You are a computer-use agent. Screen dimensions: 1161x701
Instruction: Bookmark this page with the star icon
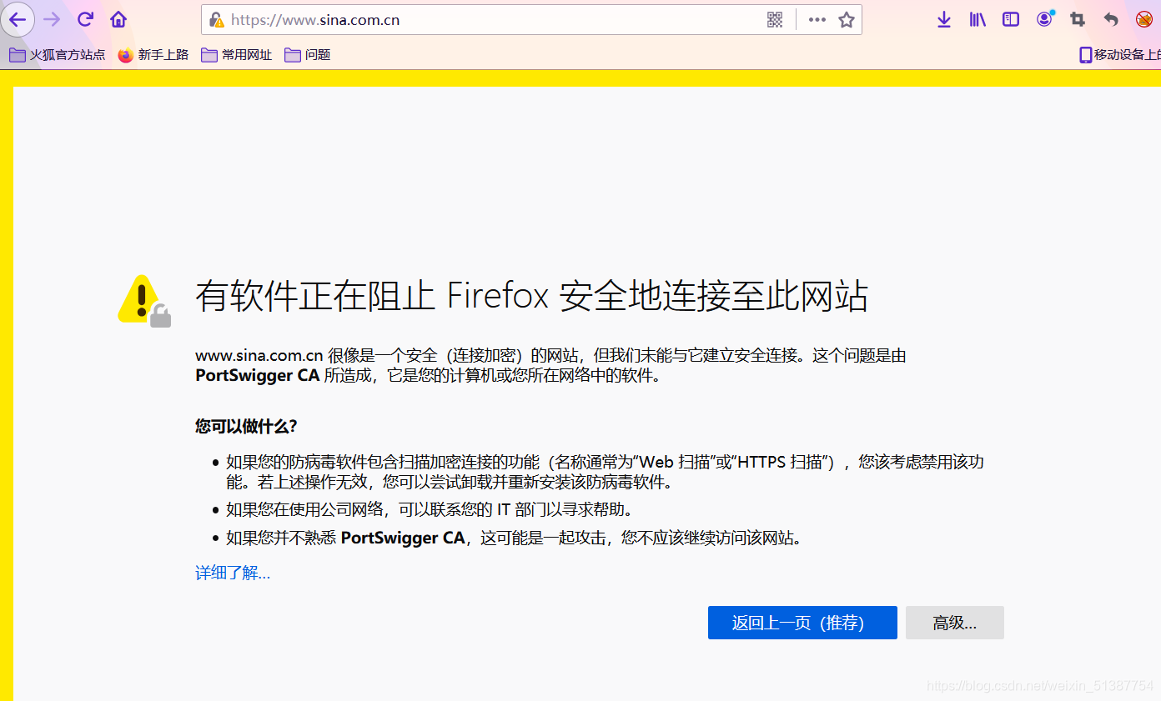pyautogui.click(x=847, y=20)
